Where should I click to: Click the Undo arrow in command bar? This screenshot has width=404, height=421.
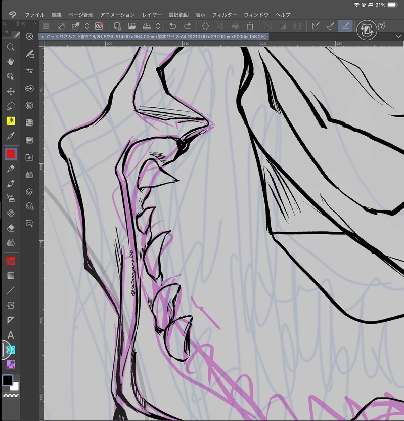172,26
